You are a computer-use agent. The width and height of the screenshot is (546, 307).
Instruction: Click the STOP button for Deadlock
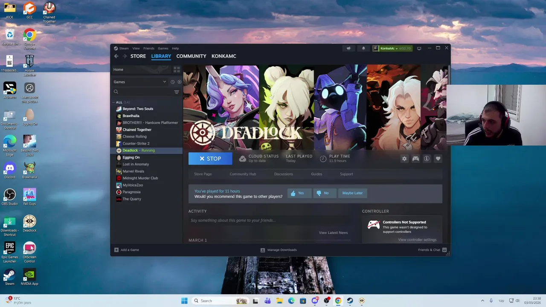210,159
